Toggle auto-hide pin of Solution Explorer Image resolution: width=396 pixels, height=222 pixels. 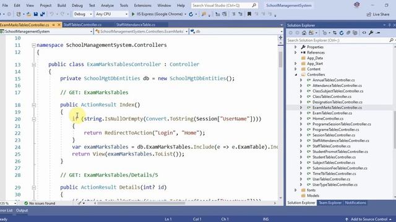click(389, 25)
